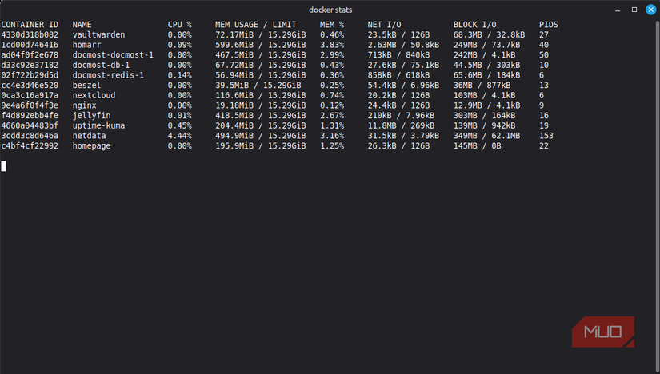
Task: Click homarr MEM % value 3.83%
Action: [x=332, y=45]
